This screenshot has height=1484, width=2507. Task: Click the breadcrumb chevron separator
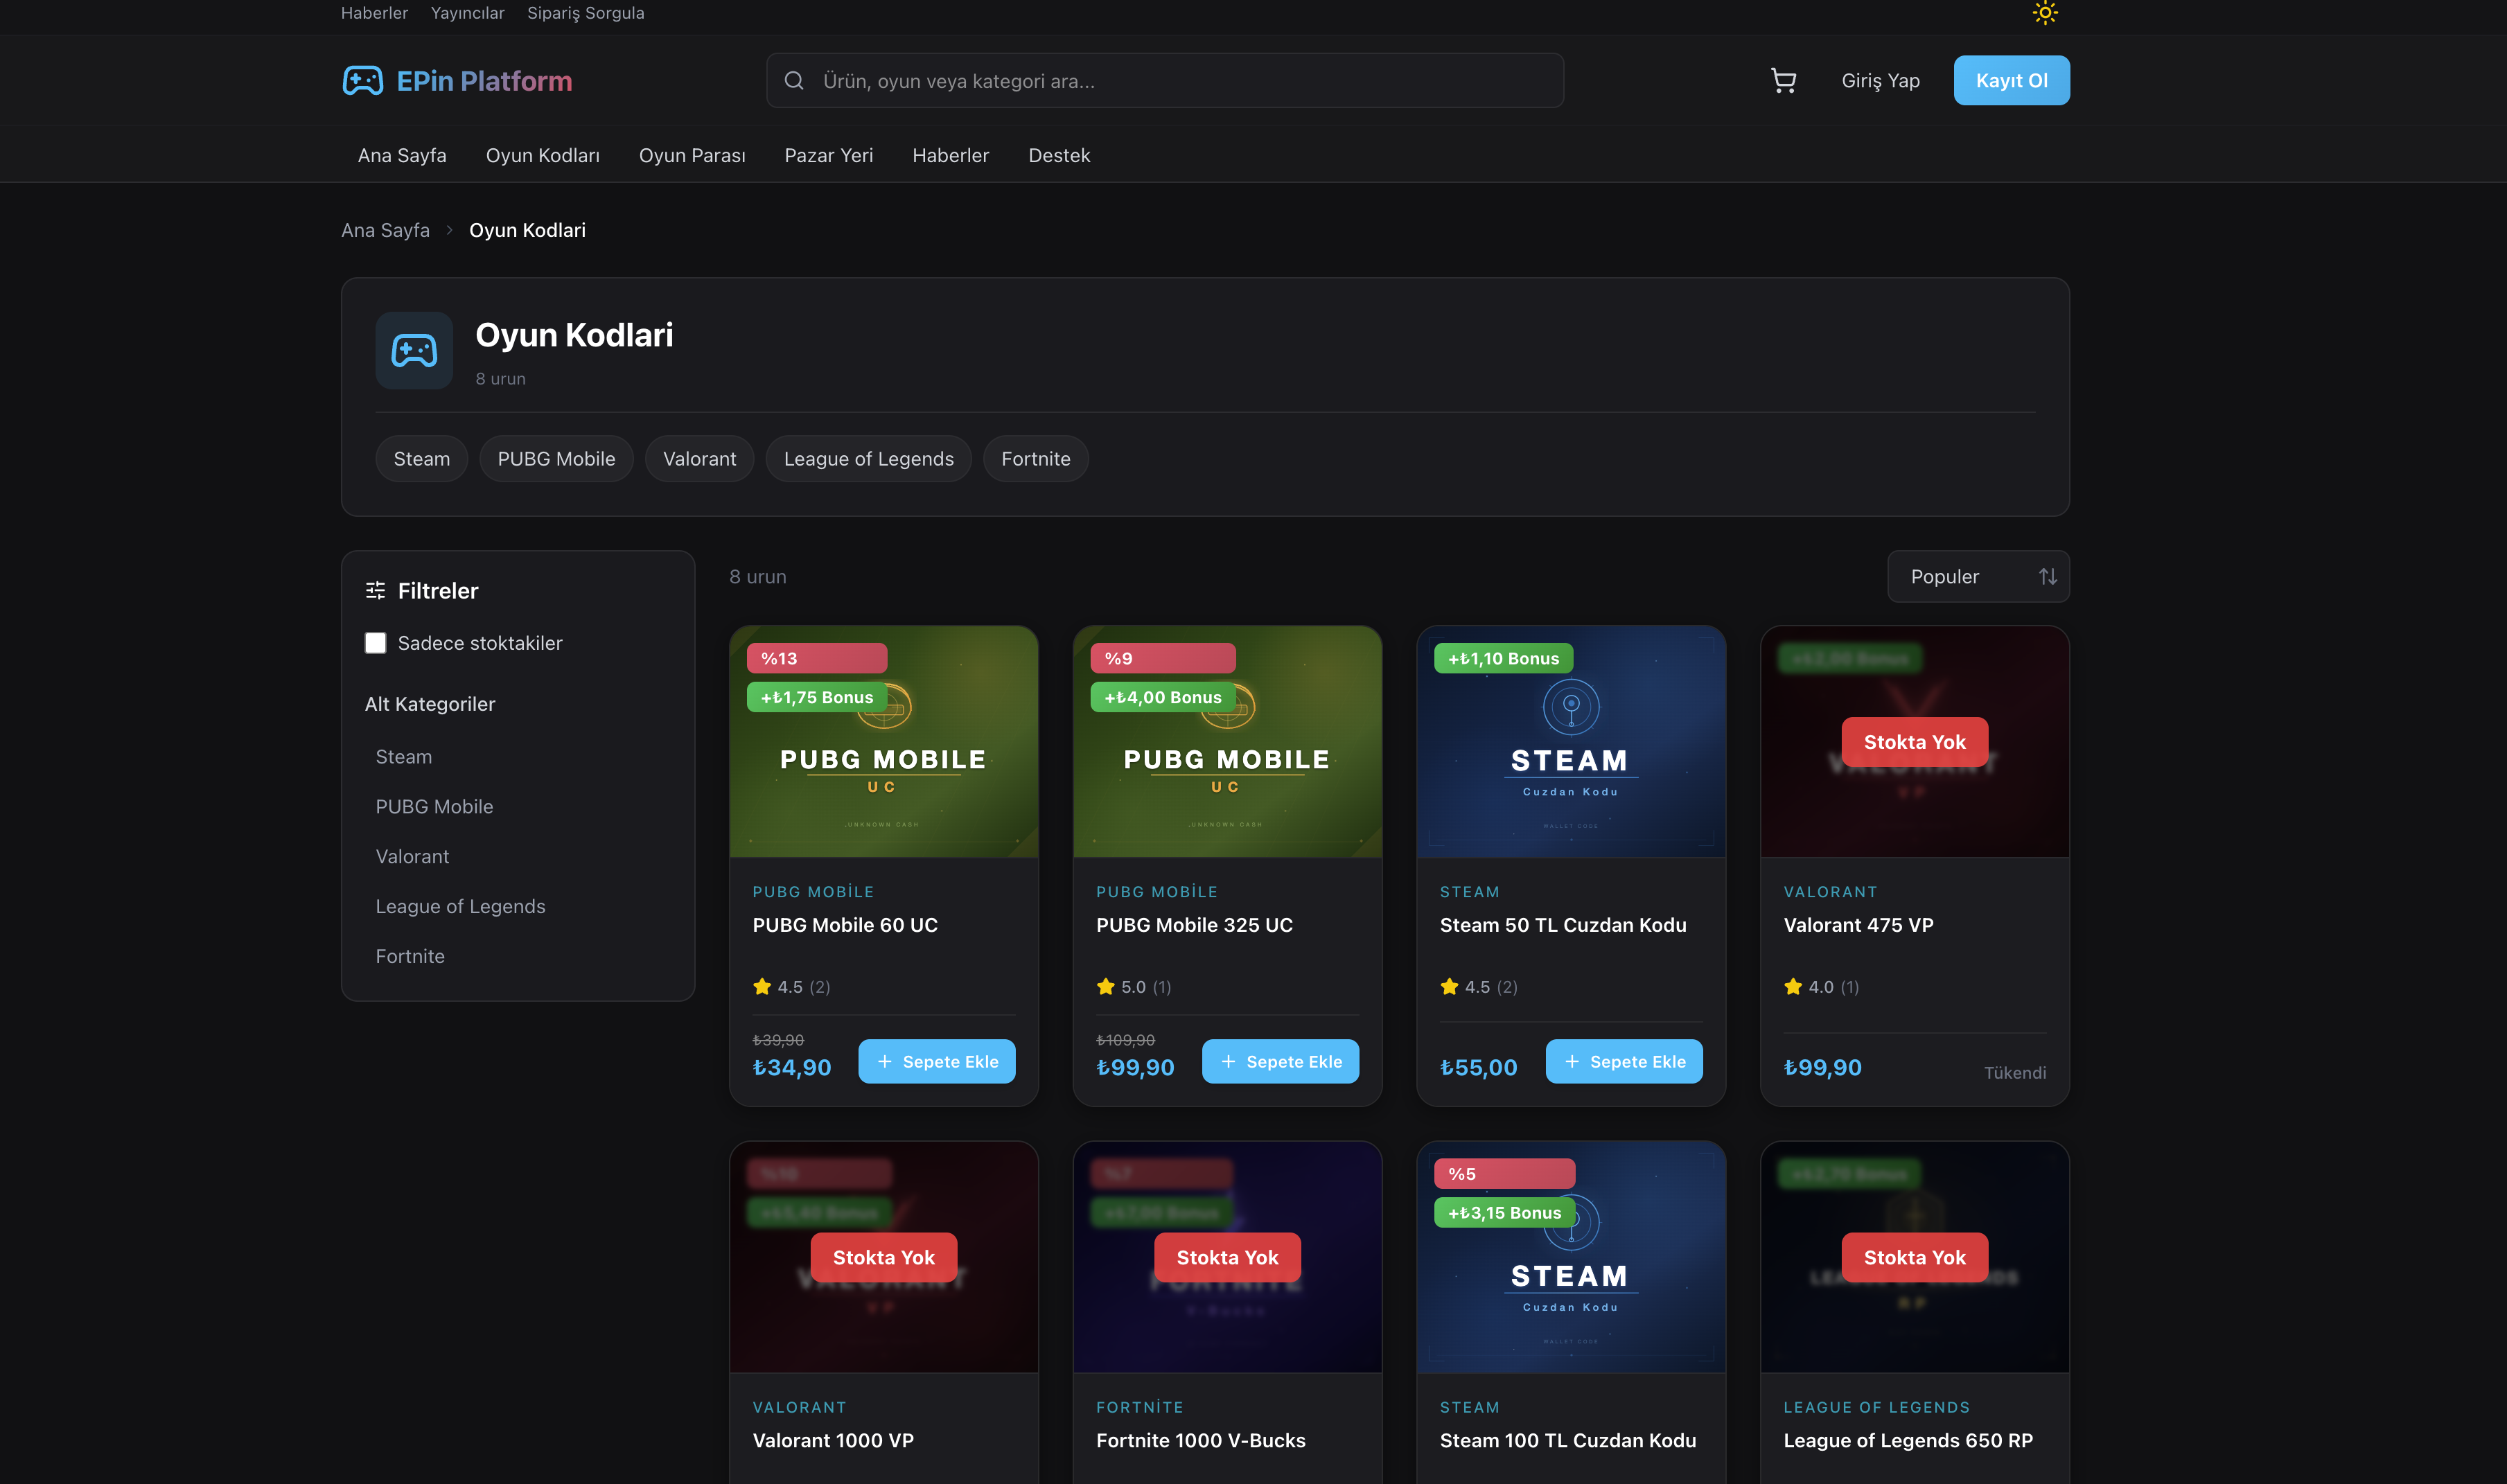(x=449, y=231)
